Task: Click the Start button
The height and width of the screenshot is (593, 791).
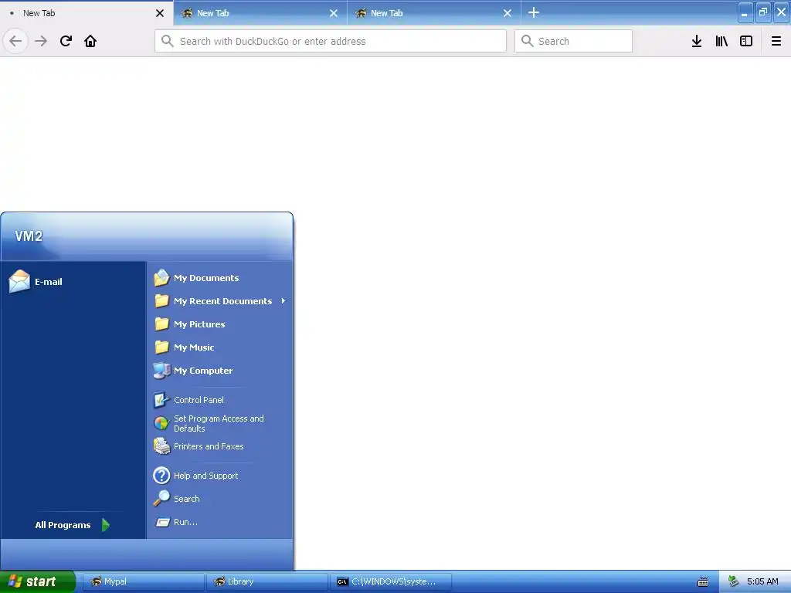Action: tap(37, 581)
